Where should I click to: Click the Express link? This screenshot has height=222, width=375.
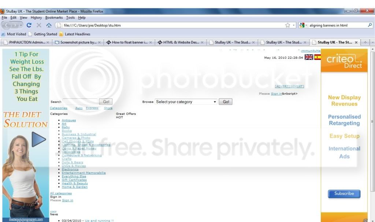tap(92, 108)
